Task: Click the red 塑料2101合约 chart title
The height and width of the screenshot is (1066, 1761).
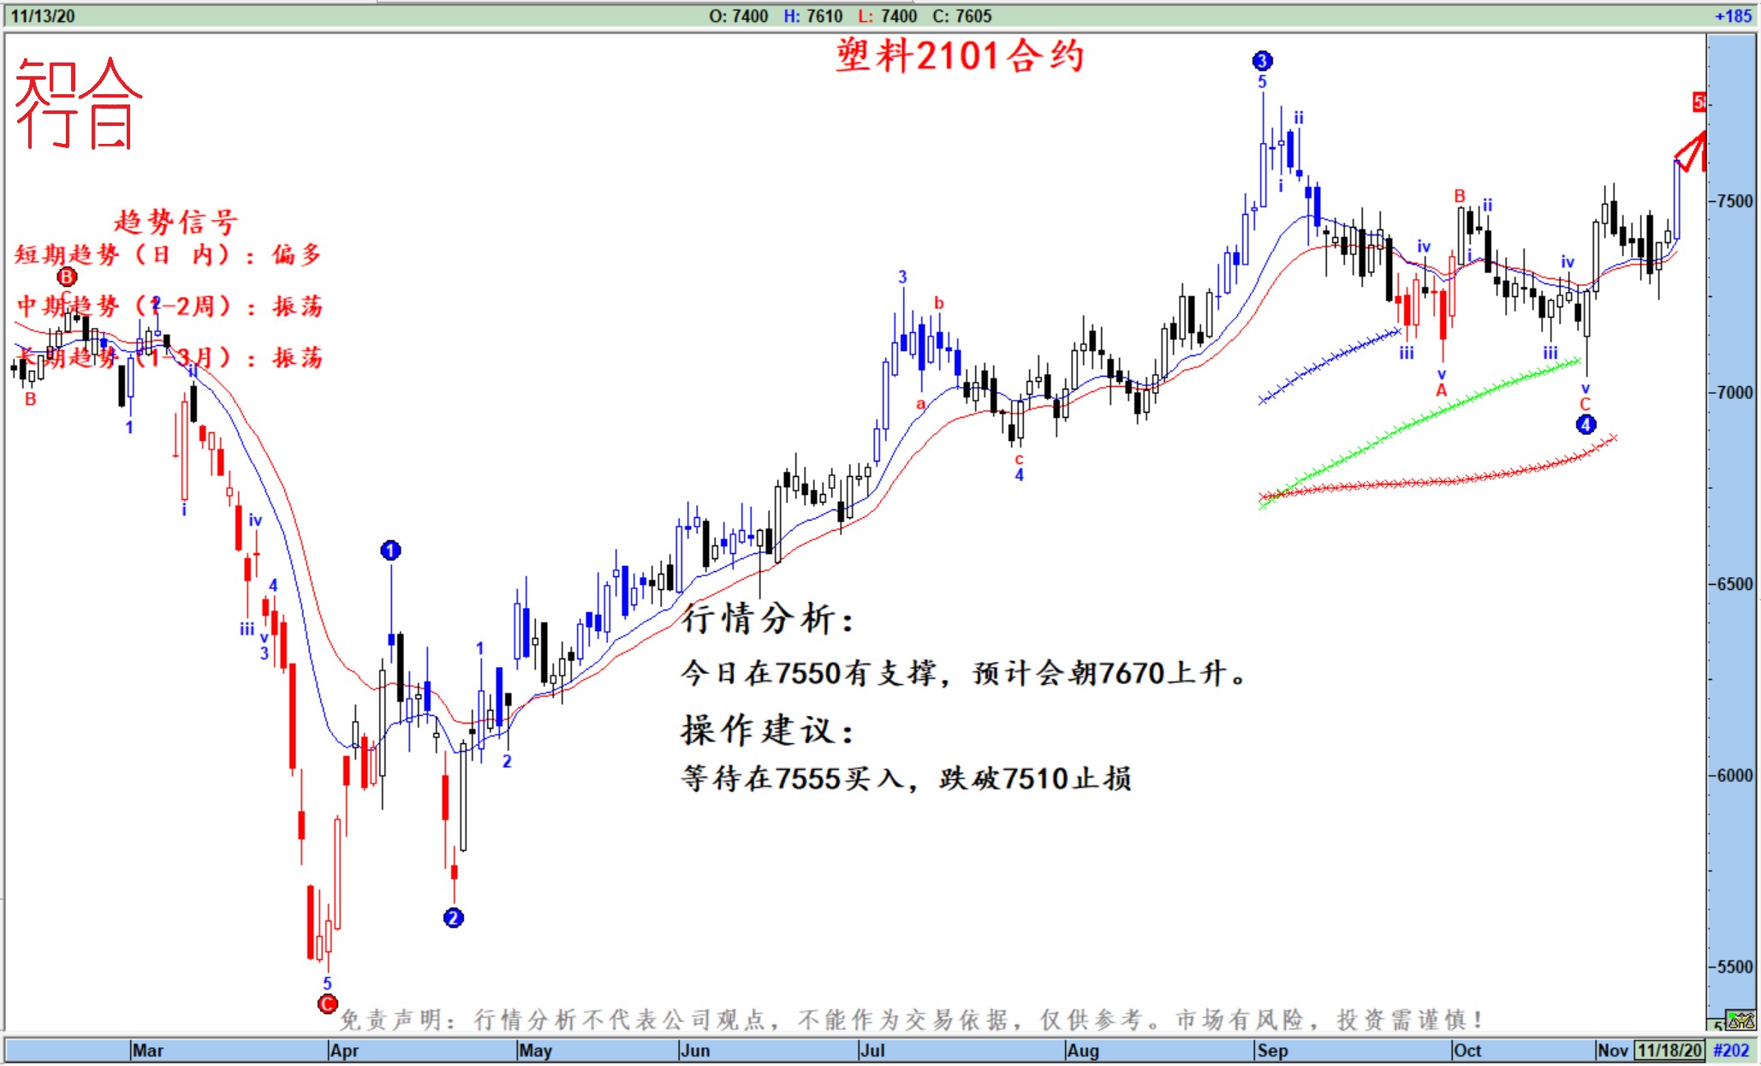Action: (960, 57)
